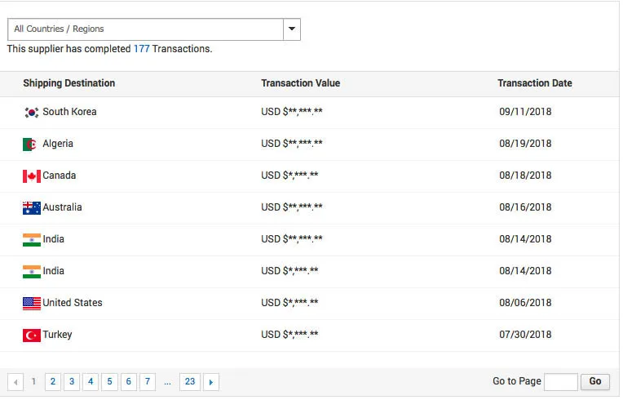This screenshot has width=623, height=400.
Task: Jump to page 23
Action: click(x=190, y=382)
